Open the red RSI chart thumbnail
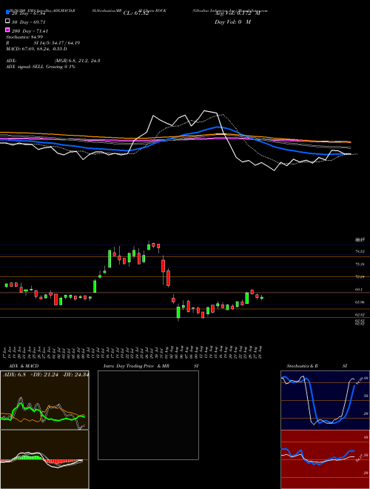 click(x=325, y=459)
